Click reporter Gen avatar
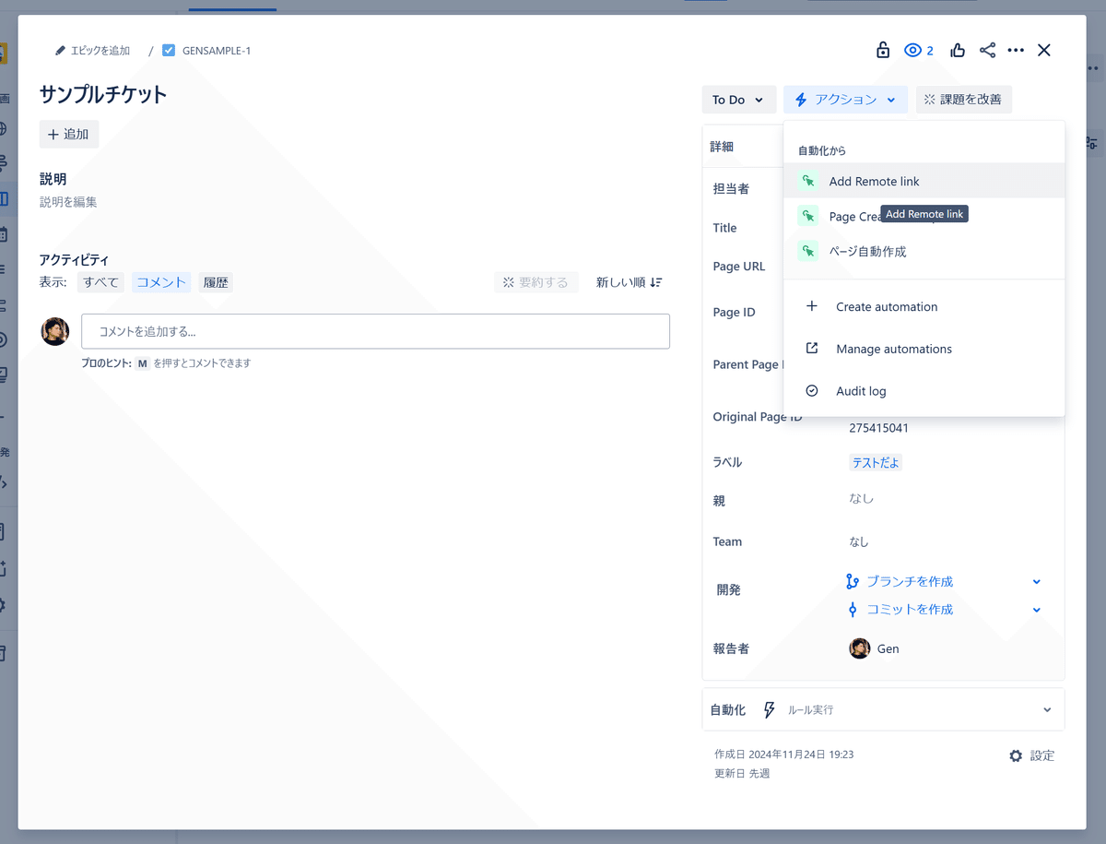This screenshot has height=844, width=1106. point(860,648)
